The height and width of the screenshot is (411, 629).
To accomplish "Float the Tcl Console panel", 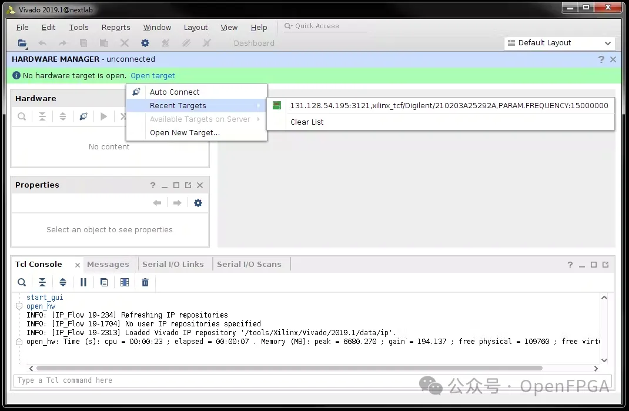I will click(605, 265).
